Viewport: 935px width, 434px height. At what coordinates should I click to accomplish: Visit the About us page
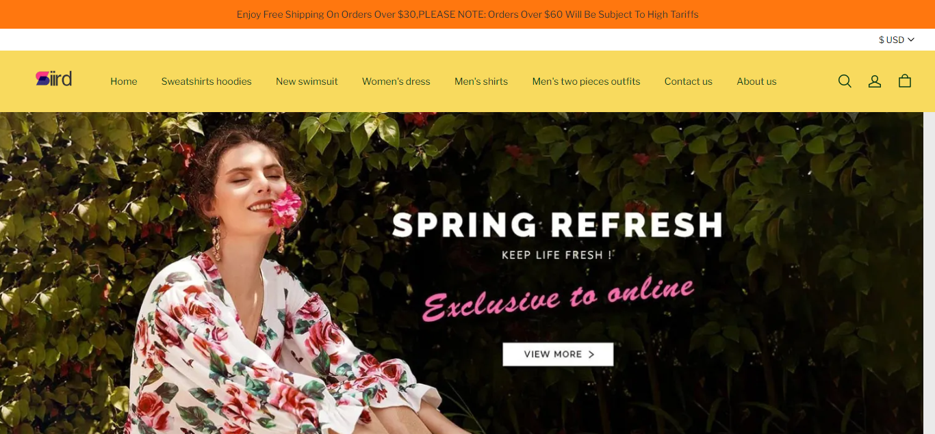(756, 81)
